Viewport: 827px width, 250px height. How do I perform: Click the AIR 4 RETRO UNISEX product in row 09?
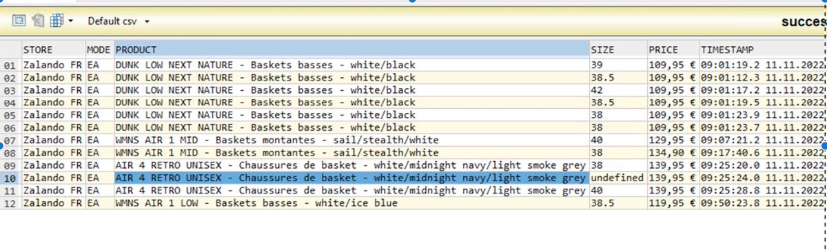click(x=351, y=165)
